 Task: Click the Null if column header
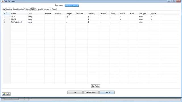coord(123,14)
